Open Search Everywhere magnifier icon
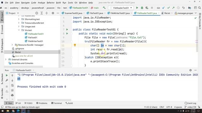The width and height of the screenshot is (202, 113). (x=199, y=8)
